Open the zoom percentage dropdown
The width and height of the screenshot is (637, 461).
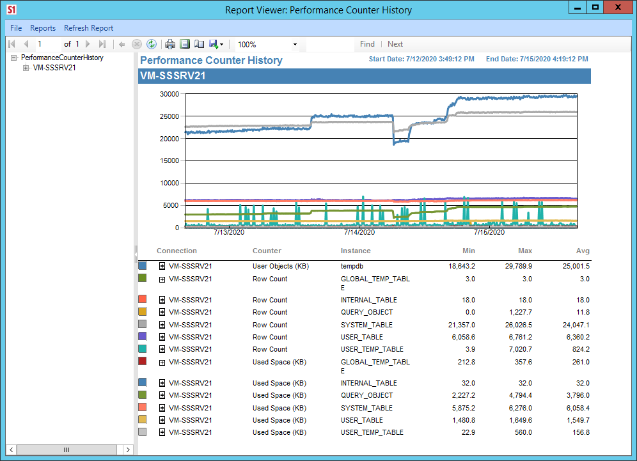coord(294,45)
